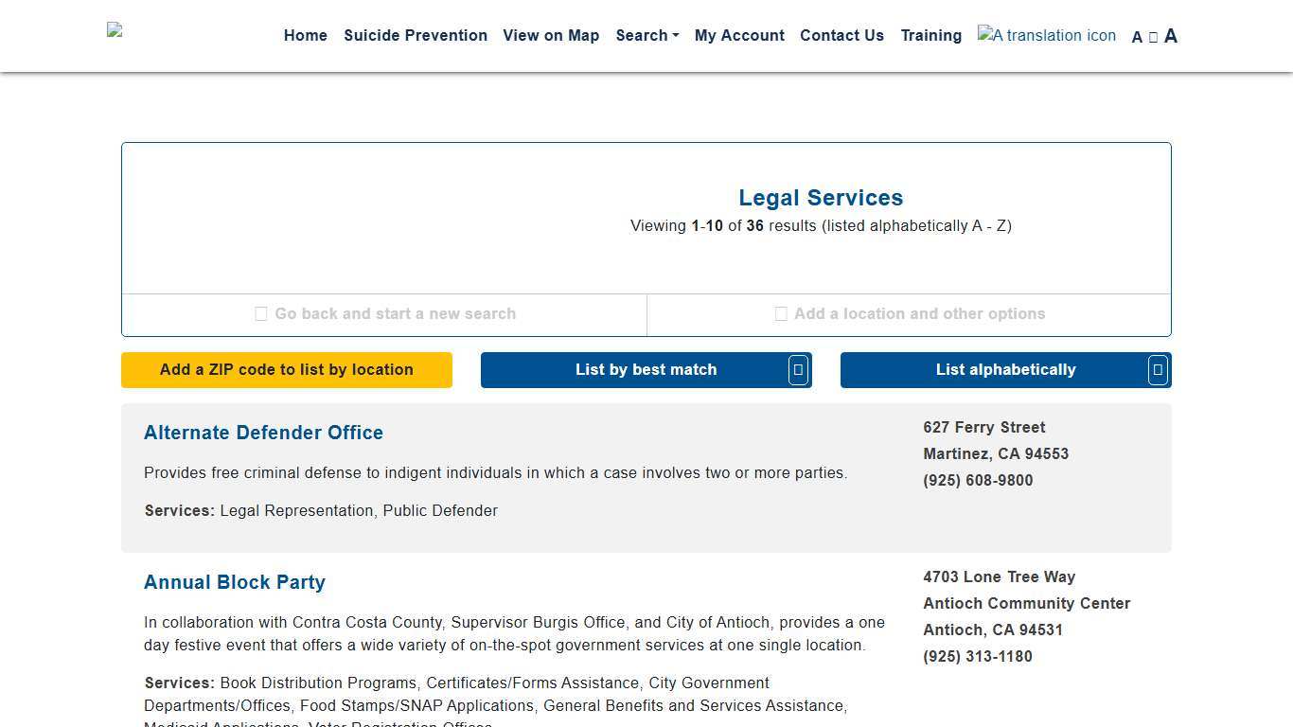This screenshot has height=727, width=1293.
Task: Open the Home menu item
Action: [x=305, y=36]
